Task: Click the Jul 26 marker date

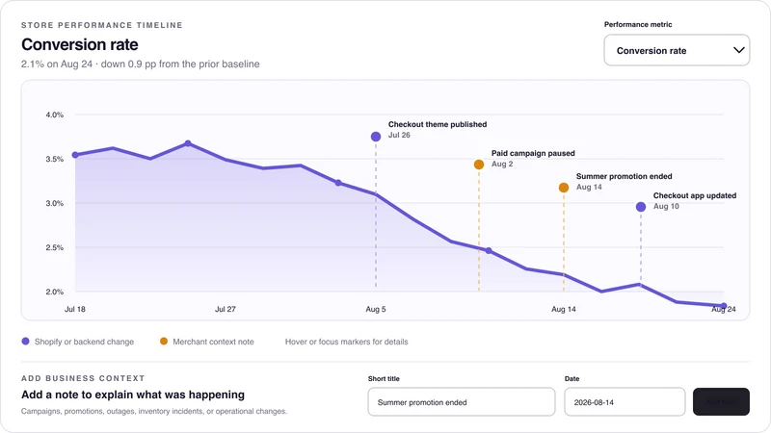Action: point(399,135)
